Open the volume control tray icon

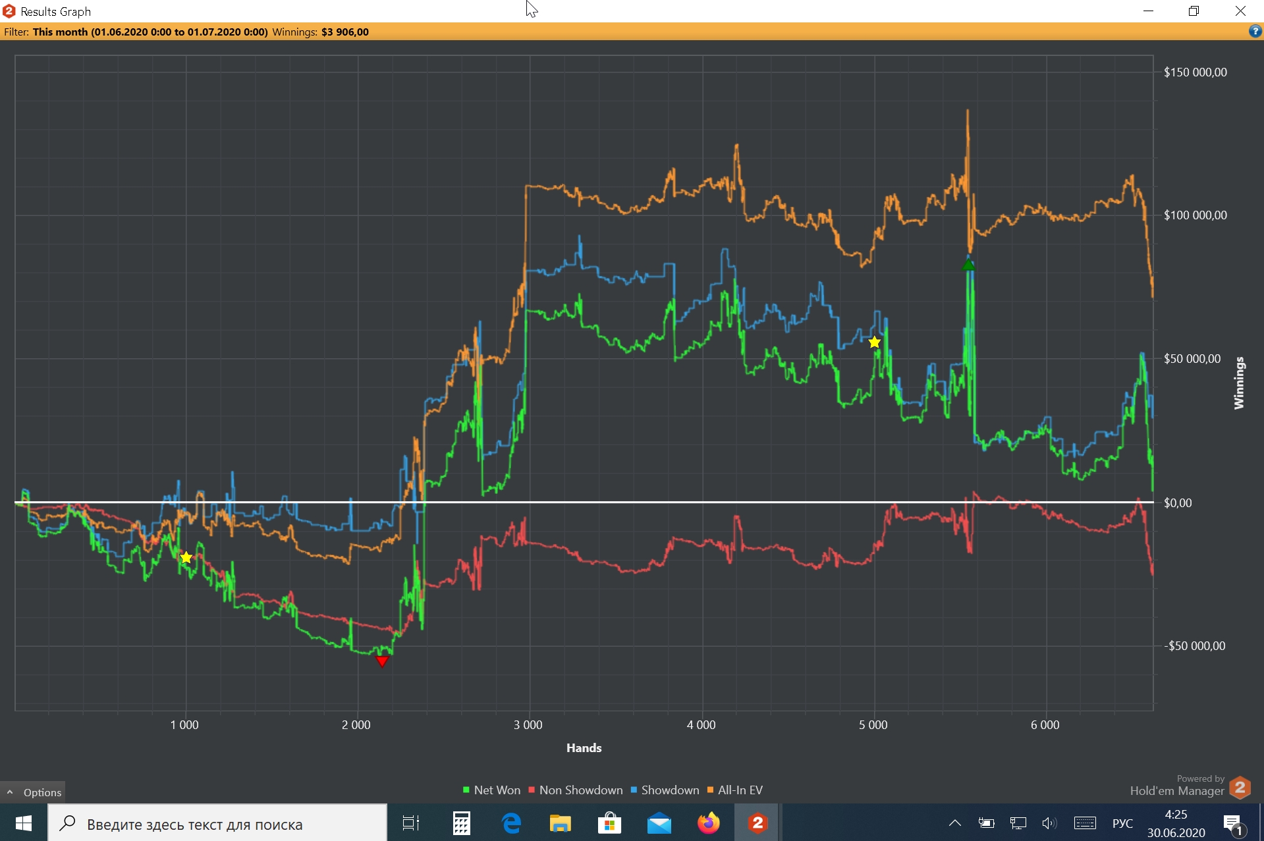pos(1050,823)
